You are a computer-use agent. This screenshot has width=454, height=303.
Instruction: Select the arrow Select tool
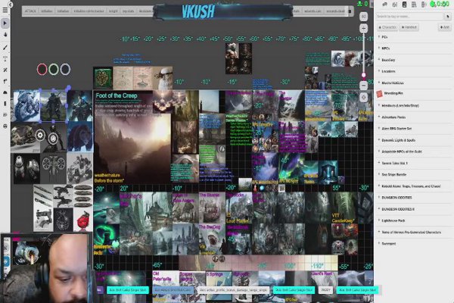point(5,23)
